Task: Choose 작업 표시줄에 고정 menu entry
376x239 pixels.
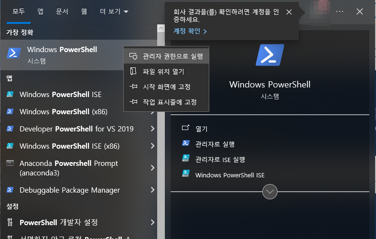Action: pyautogui.click(x=166, y=102)
